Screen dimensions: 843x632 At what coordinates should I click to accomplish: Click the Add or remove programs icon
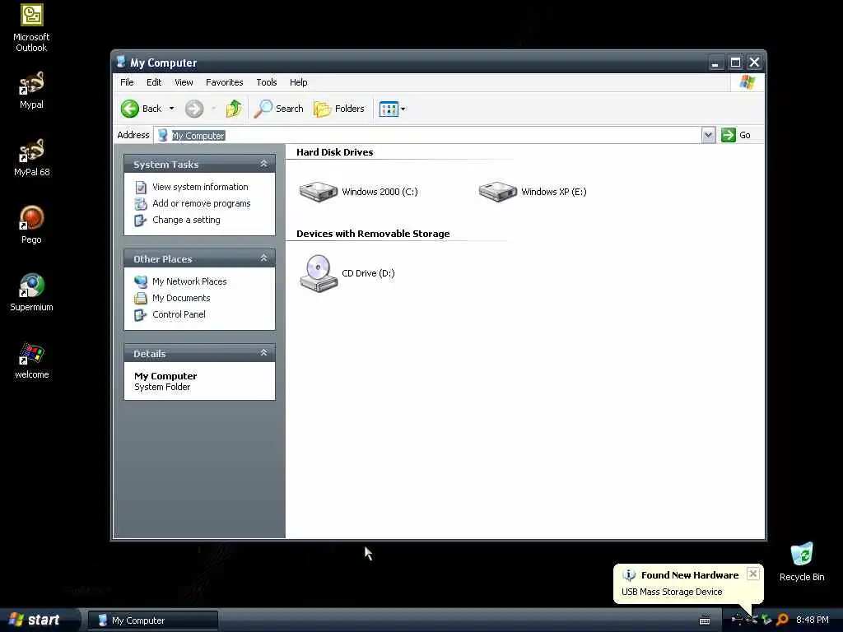point(140,204)
